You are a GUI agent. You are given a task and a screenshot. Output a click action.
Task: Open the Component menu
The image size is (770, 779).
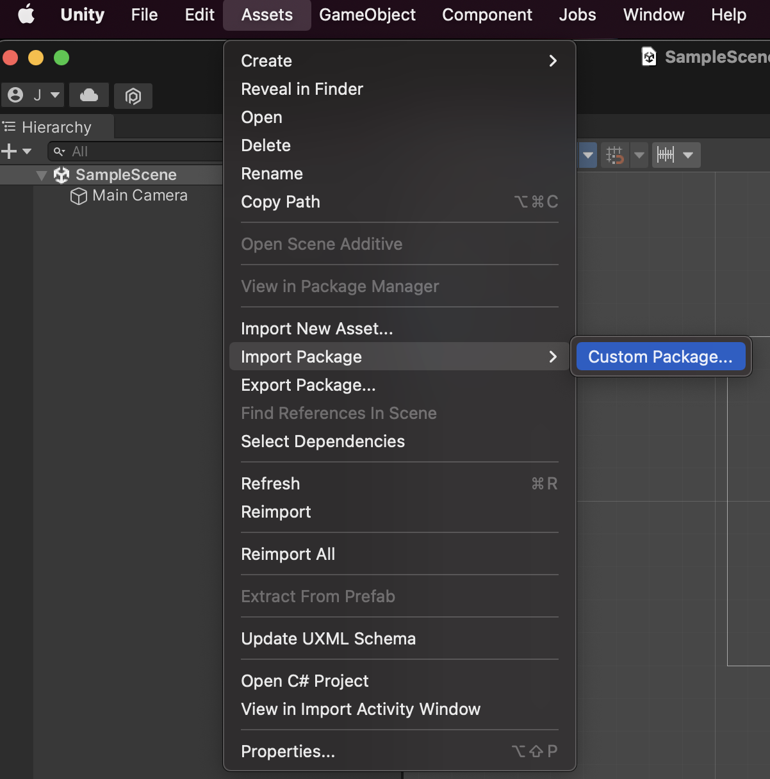(487, 14)
